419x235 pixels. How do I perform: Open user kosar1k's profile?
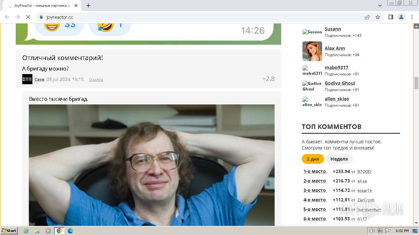(365, 191)
